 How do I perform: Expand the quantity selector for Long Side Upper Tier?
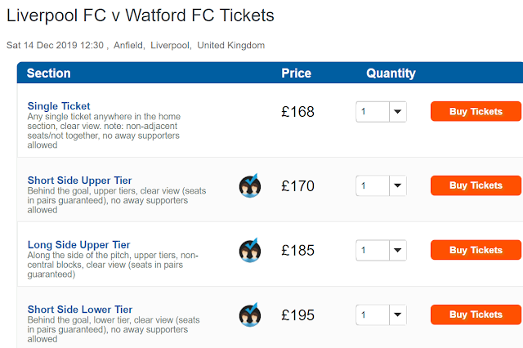click(381, 251)
